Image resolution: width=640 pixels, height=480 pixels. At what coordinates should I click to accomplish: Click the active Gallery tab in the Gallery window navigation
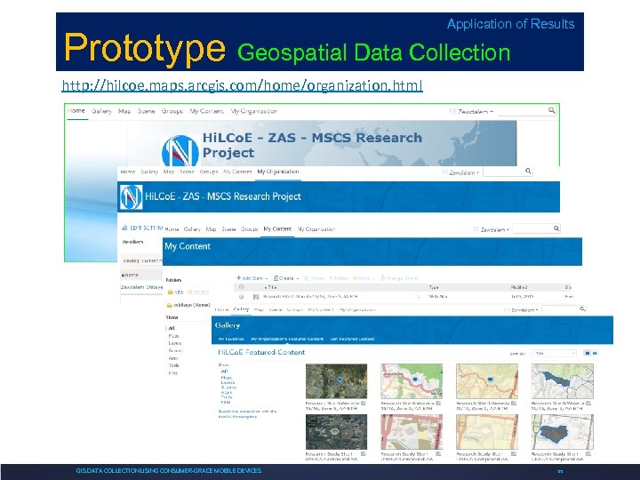pyautogui.click(x=241, y=309)
